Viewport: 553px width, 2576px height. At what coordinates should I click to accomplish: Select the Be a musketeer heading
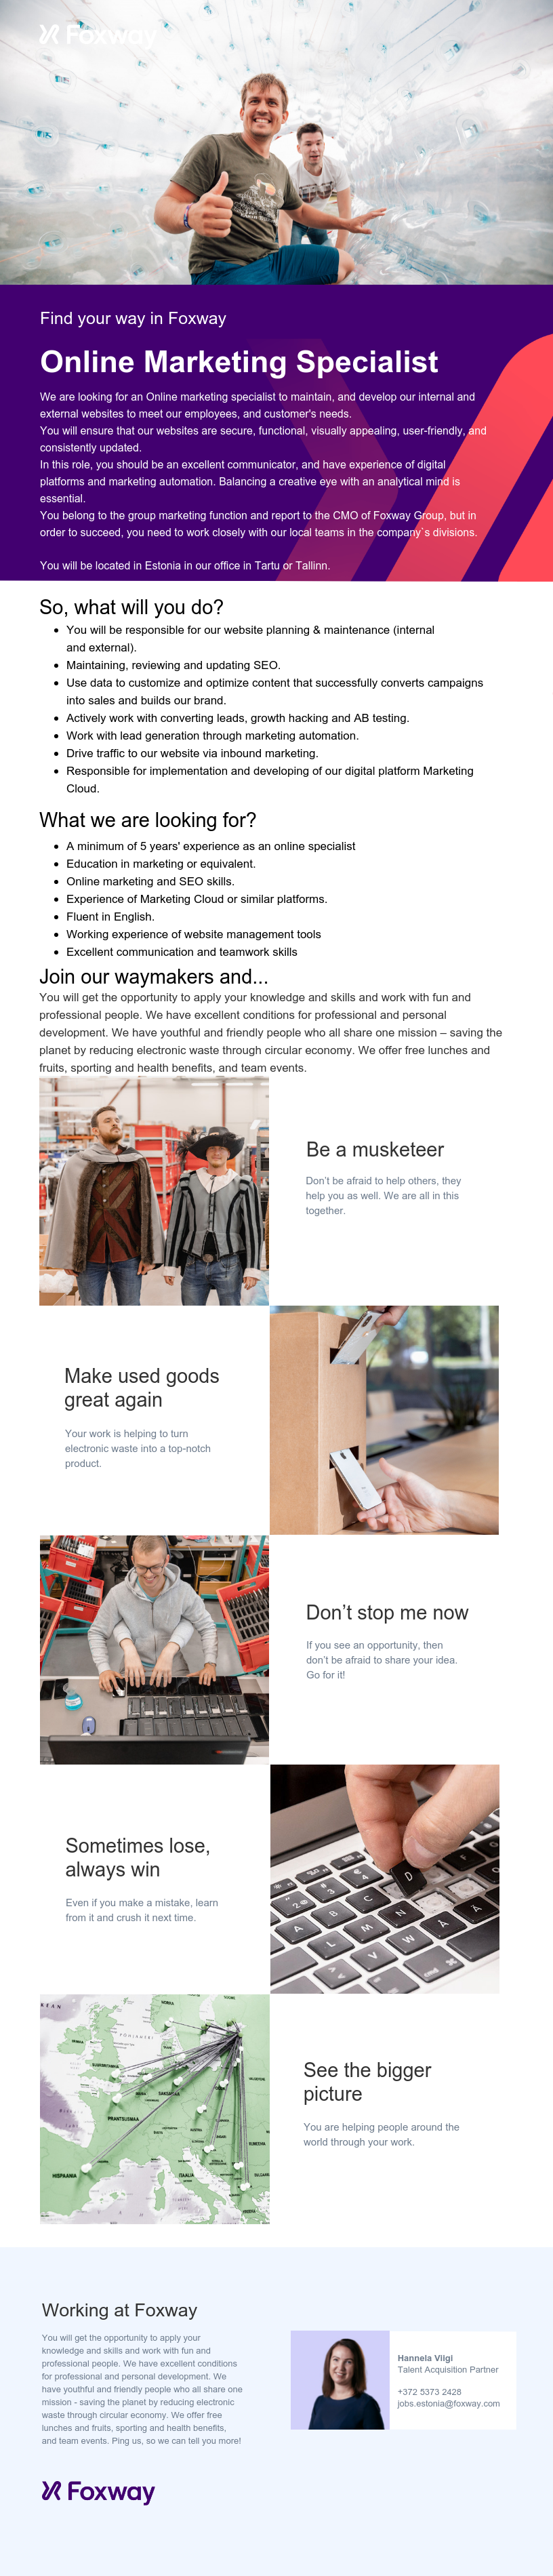pos(375,1150)
